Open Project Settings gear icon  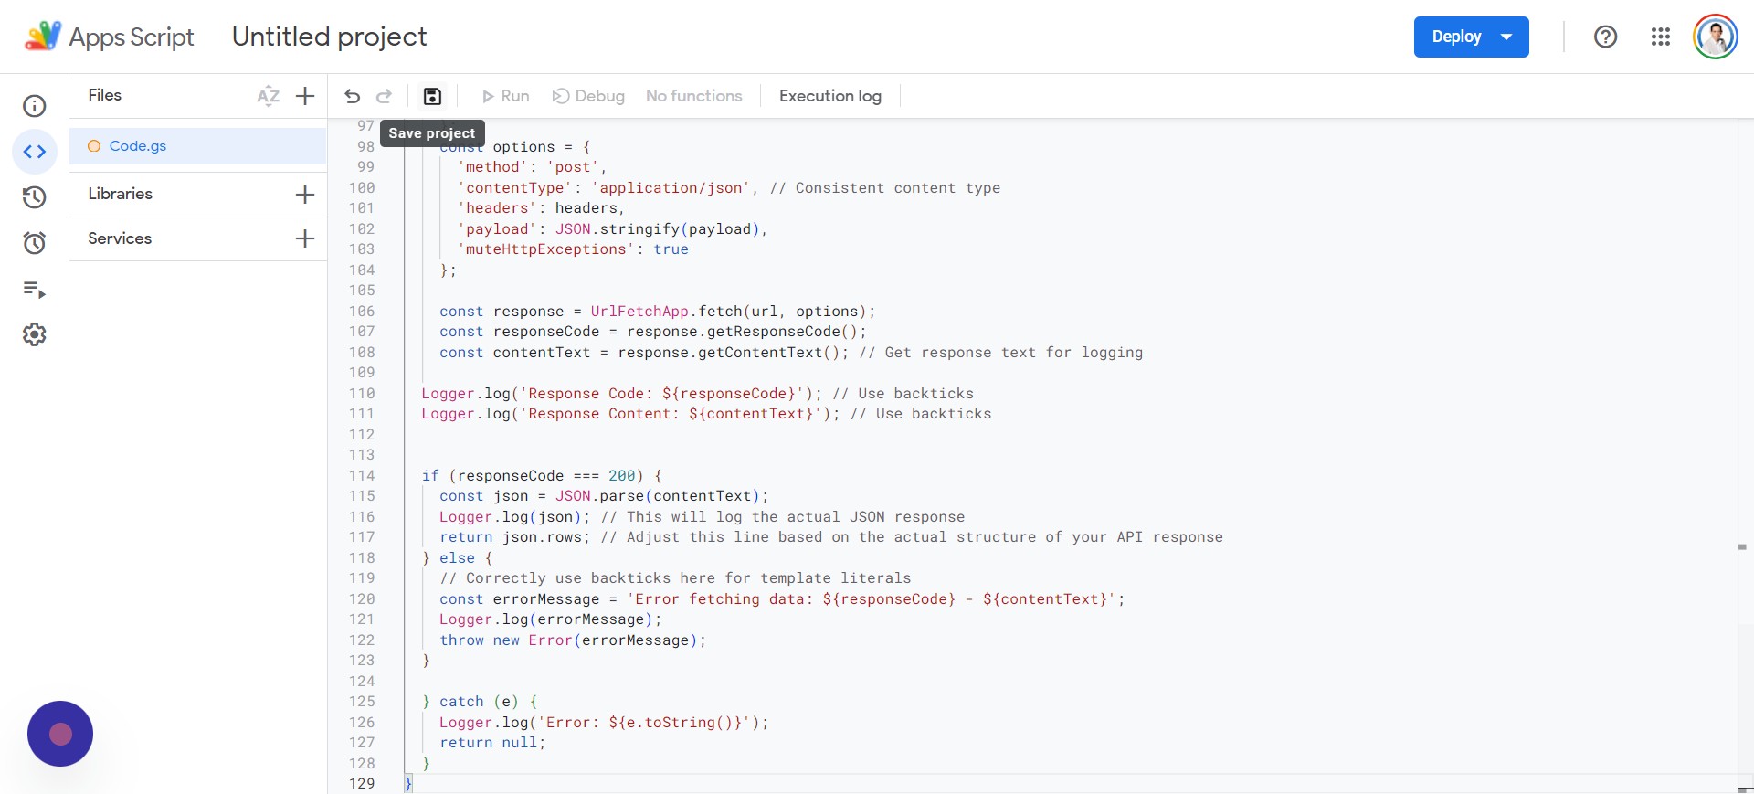[x=35, y=334]
